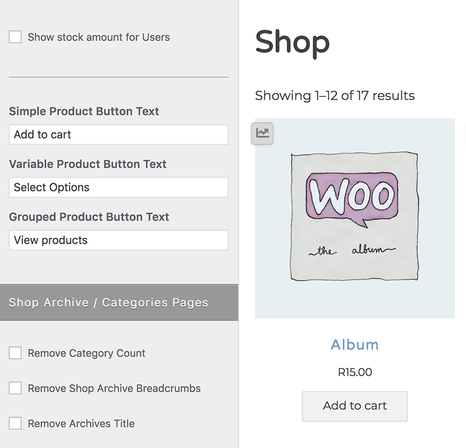Click the Grouped Product Button Text label
Screen dimensions: 466x448
point(89,217)
